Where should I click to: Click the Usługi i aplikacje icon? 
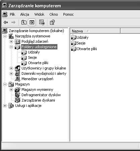pyautogui.click(x=11, y=106)
